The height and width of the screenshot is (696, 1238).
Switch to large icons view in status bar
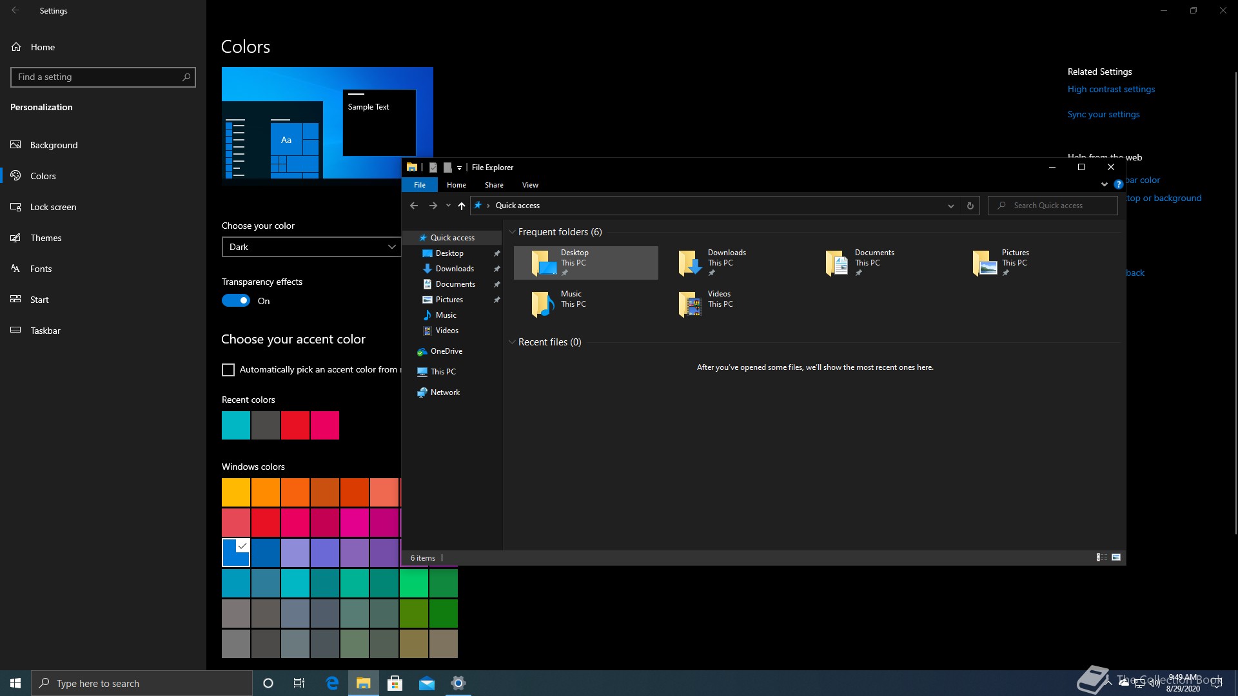(1116, 557)
